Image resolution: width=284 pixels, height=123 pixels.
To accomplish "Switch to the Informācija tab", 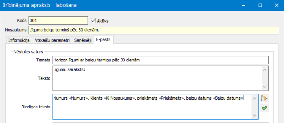I will click(x=19, y=40).
